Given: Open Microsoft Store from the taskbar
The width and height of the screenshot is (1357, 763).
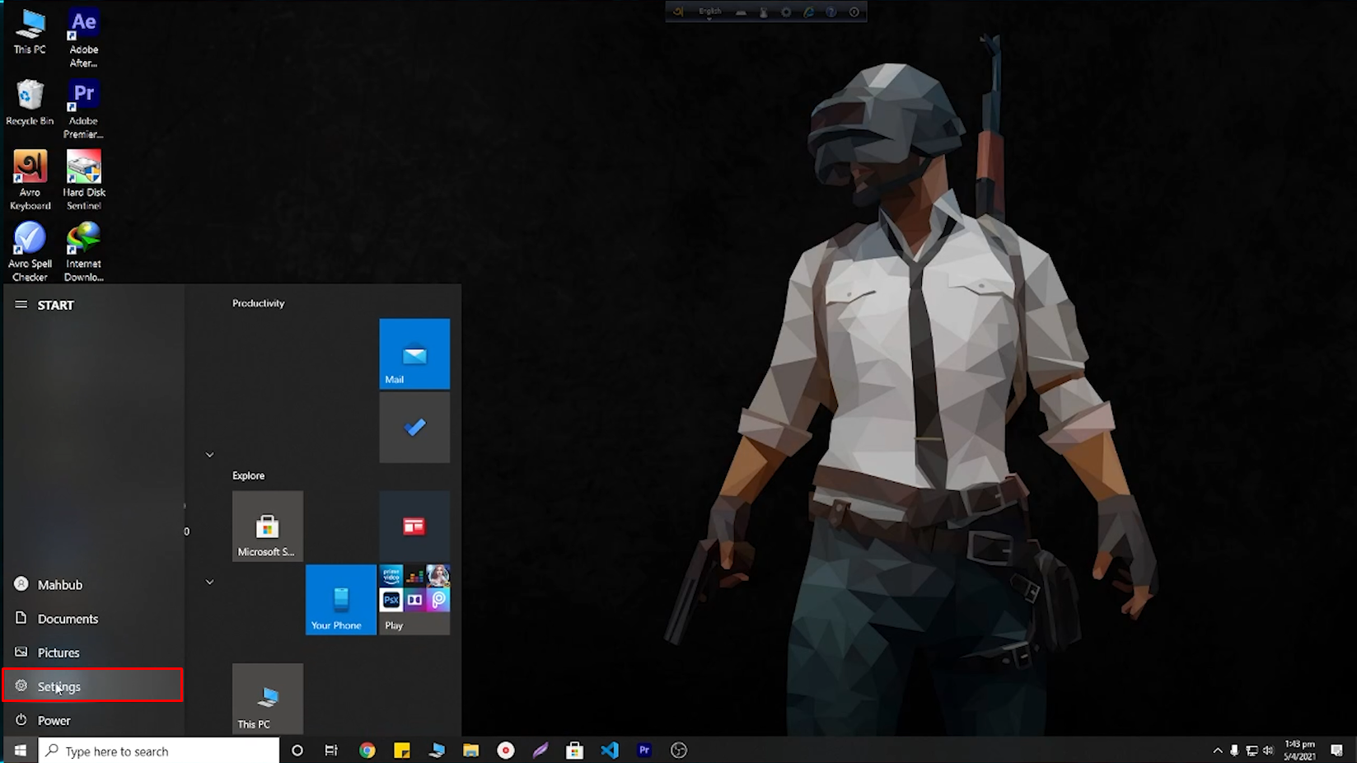Looking at the screenshot, I should pyautogui.click(x=575, y=750).
